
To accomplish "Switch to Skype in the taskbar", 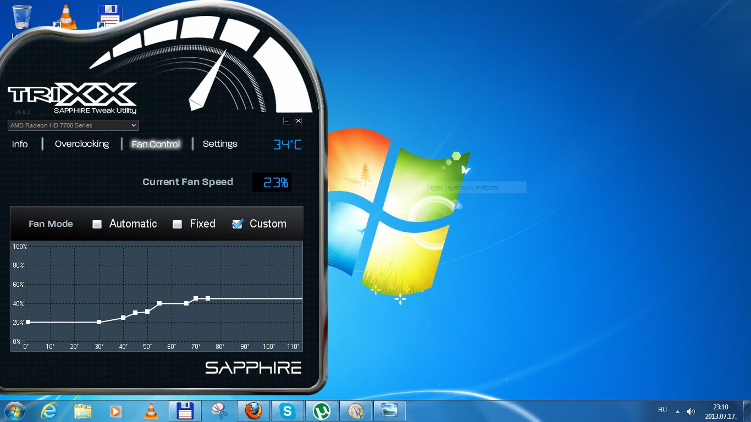I will (x=288, y=411).
